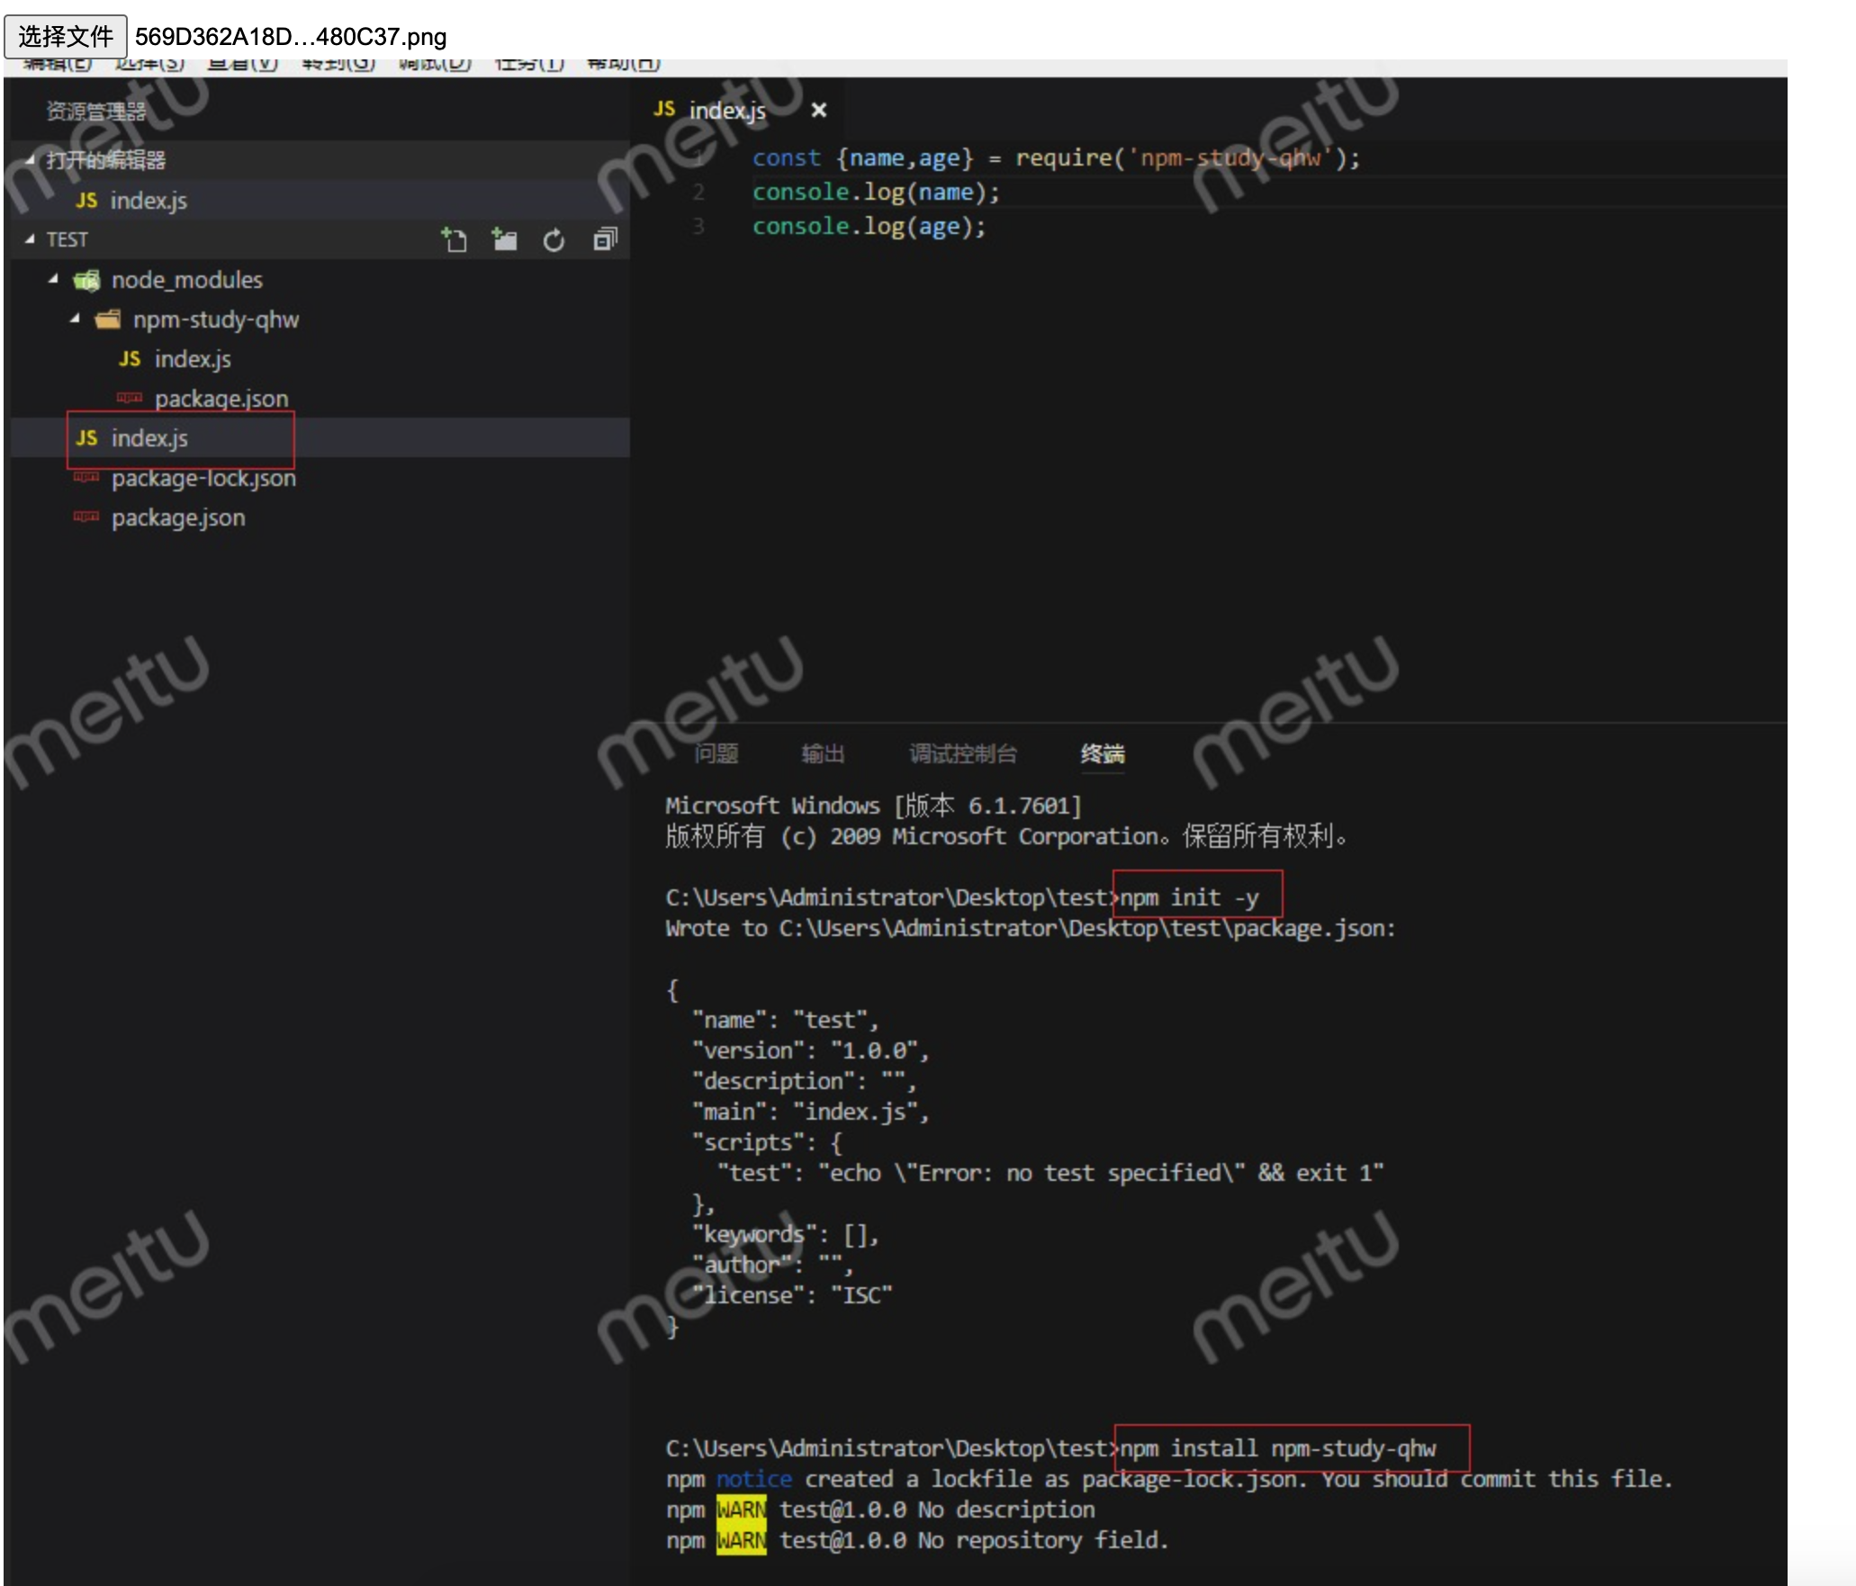
Task: Click npm icon beside package-lock.json
Action: 86,477
